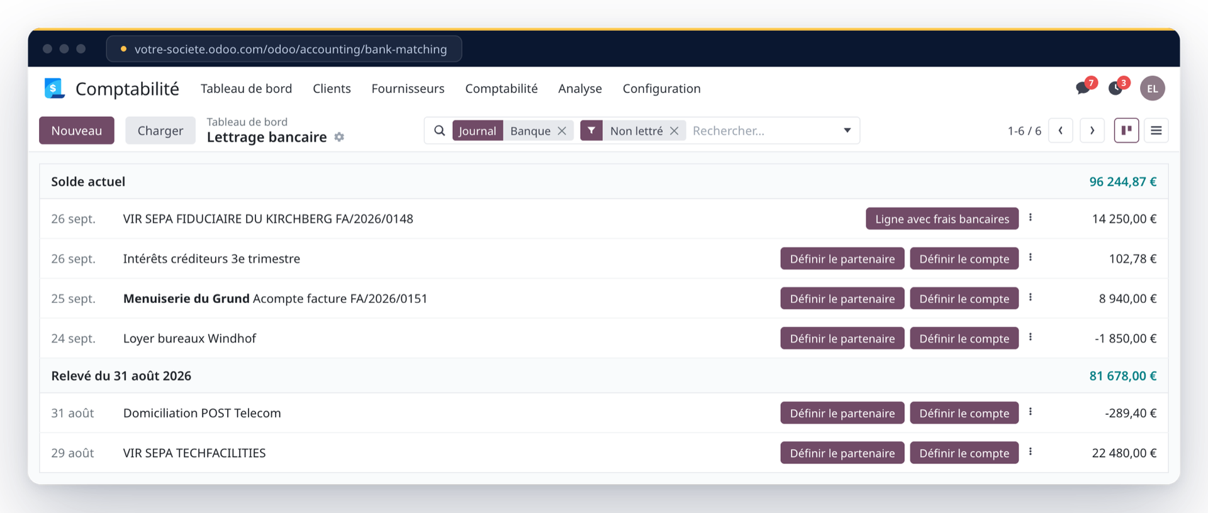Define partner for Loyer bureaux Windhof
The width and height of the screenshot is (1208, 513).
[x=842, y=338]
